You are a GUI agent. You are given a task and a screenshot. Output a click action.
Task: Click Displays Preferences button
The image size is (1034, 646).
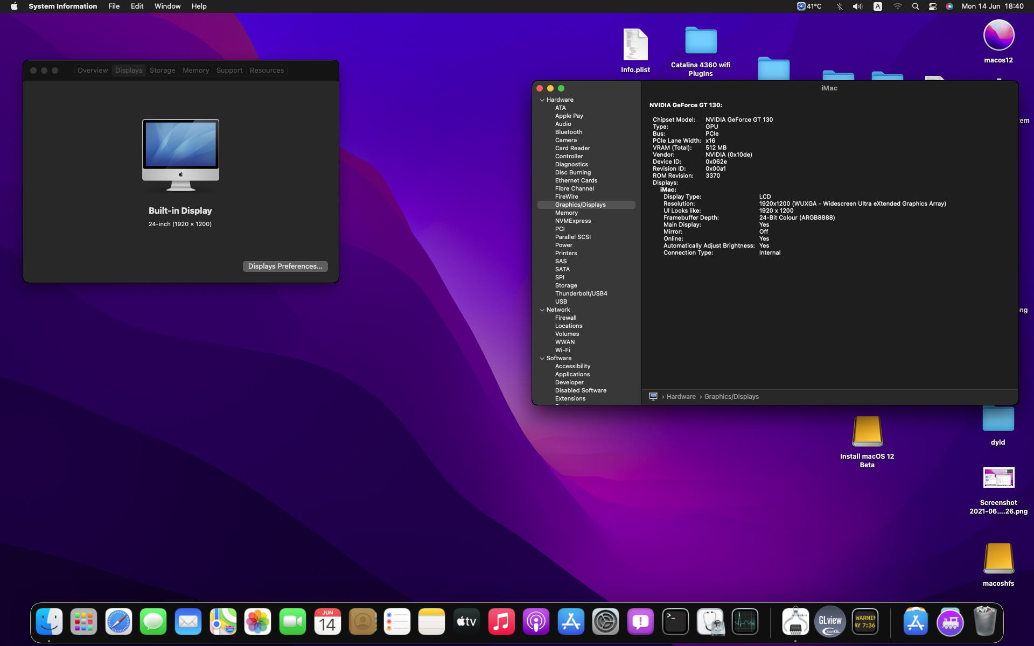click(285, 266)
